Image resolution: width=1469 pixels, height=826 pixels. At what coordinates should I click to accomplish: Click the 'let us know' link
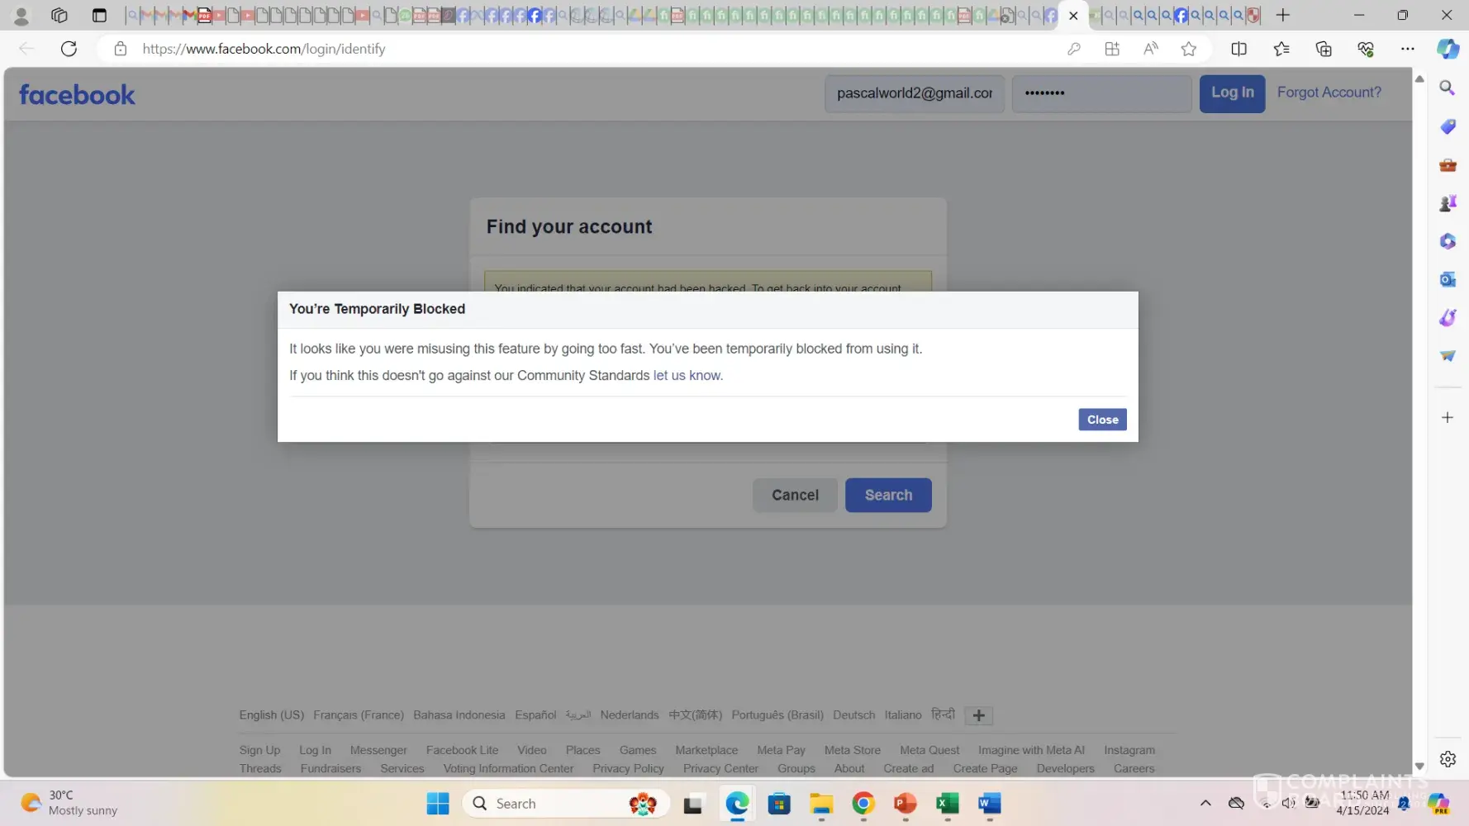[x=687, y=375]
